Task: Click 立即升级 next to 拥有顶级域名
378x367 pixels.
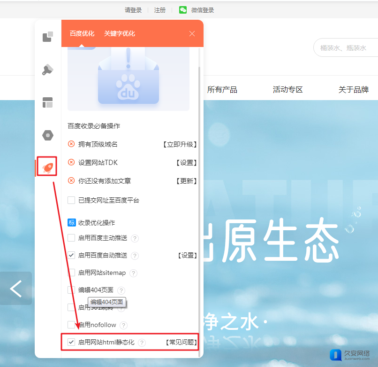Action: tap(180, 144)
